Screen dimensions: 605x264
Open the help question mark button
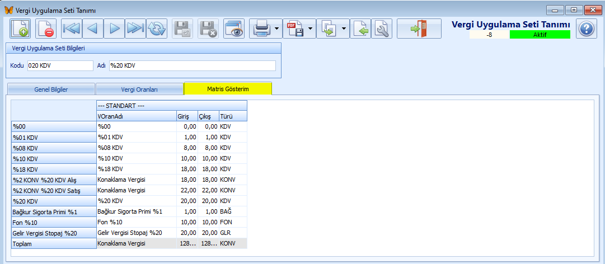pyautogui.click(x=585, y=29)
